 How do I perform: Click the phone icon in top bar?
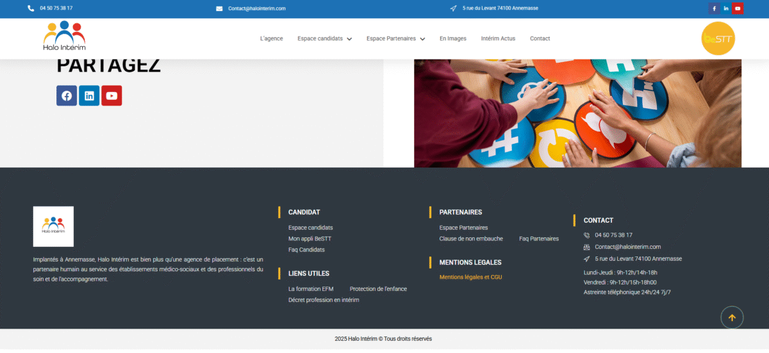[x=31, y=8]
